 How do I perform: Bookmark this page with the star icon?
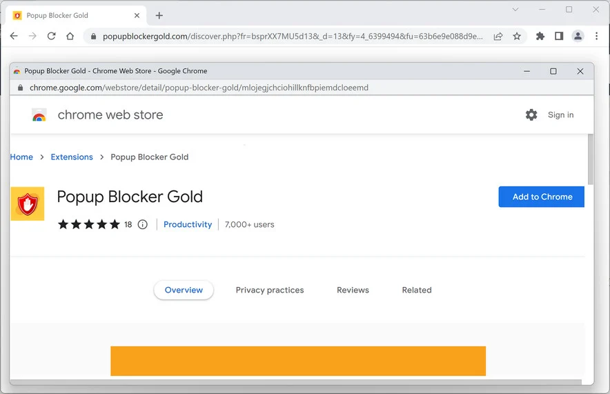click(517, 36)
